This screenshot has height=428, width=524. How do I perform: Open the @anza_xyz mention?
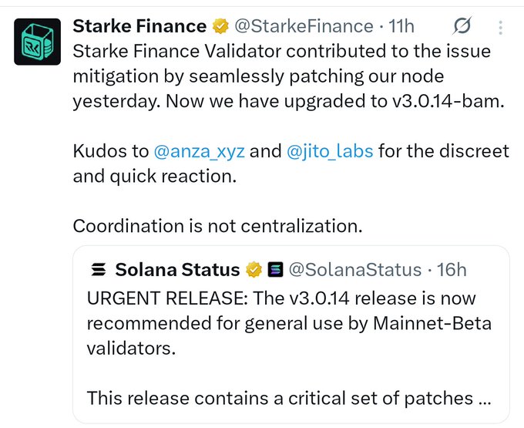(200, 151)
